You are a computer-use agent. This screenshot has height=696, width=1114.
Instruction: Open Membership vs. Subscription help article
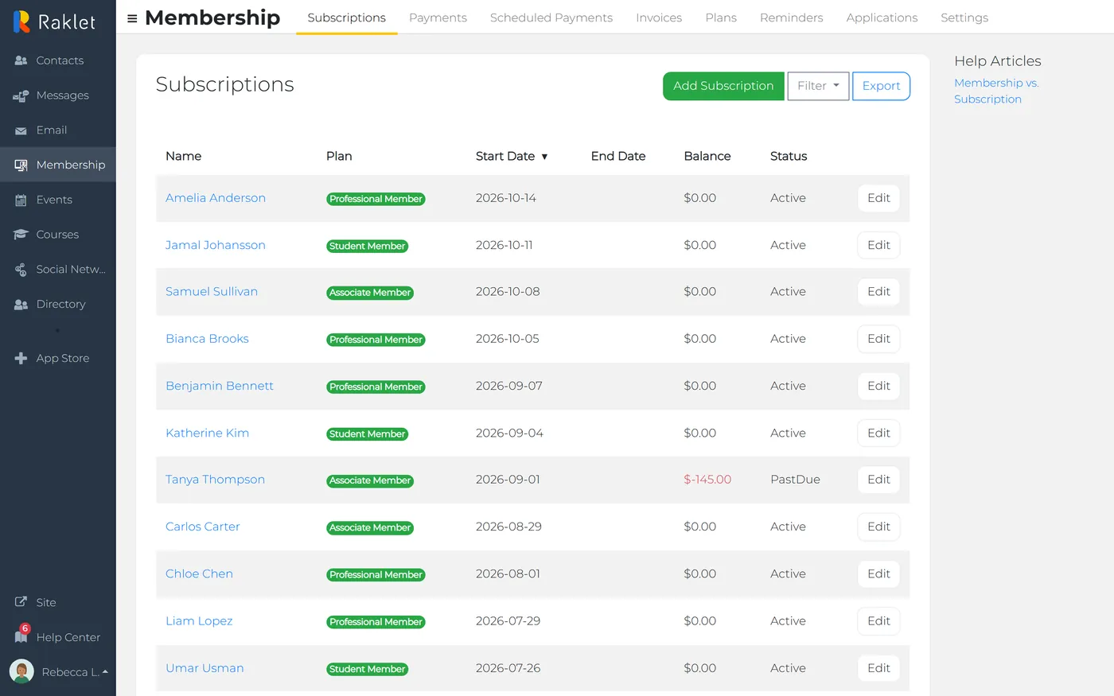[x=996, y=91]
